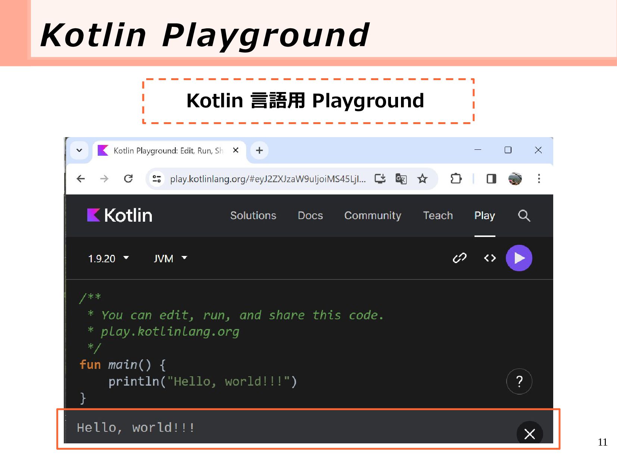Open the Chrome three-dot menu
The width and height of the screenshot is (617, 462).
(x=539, y=179)
